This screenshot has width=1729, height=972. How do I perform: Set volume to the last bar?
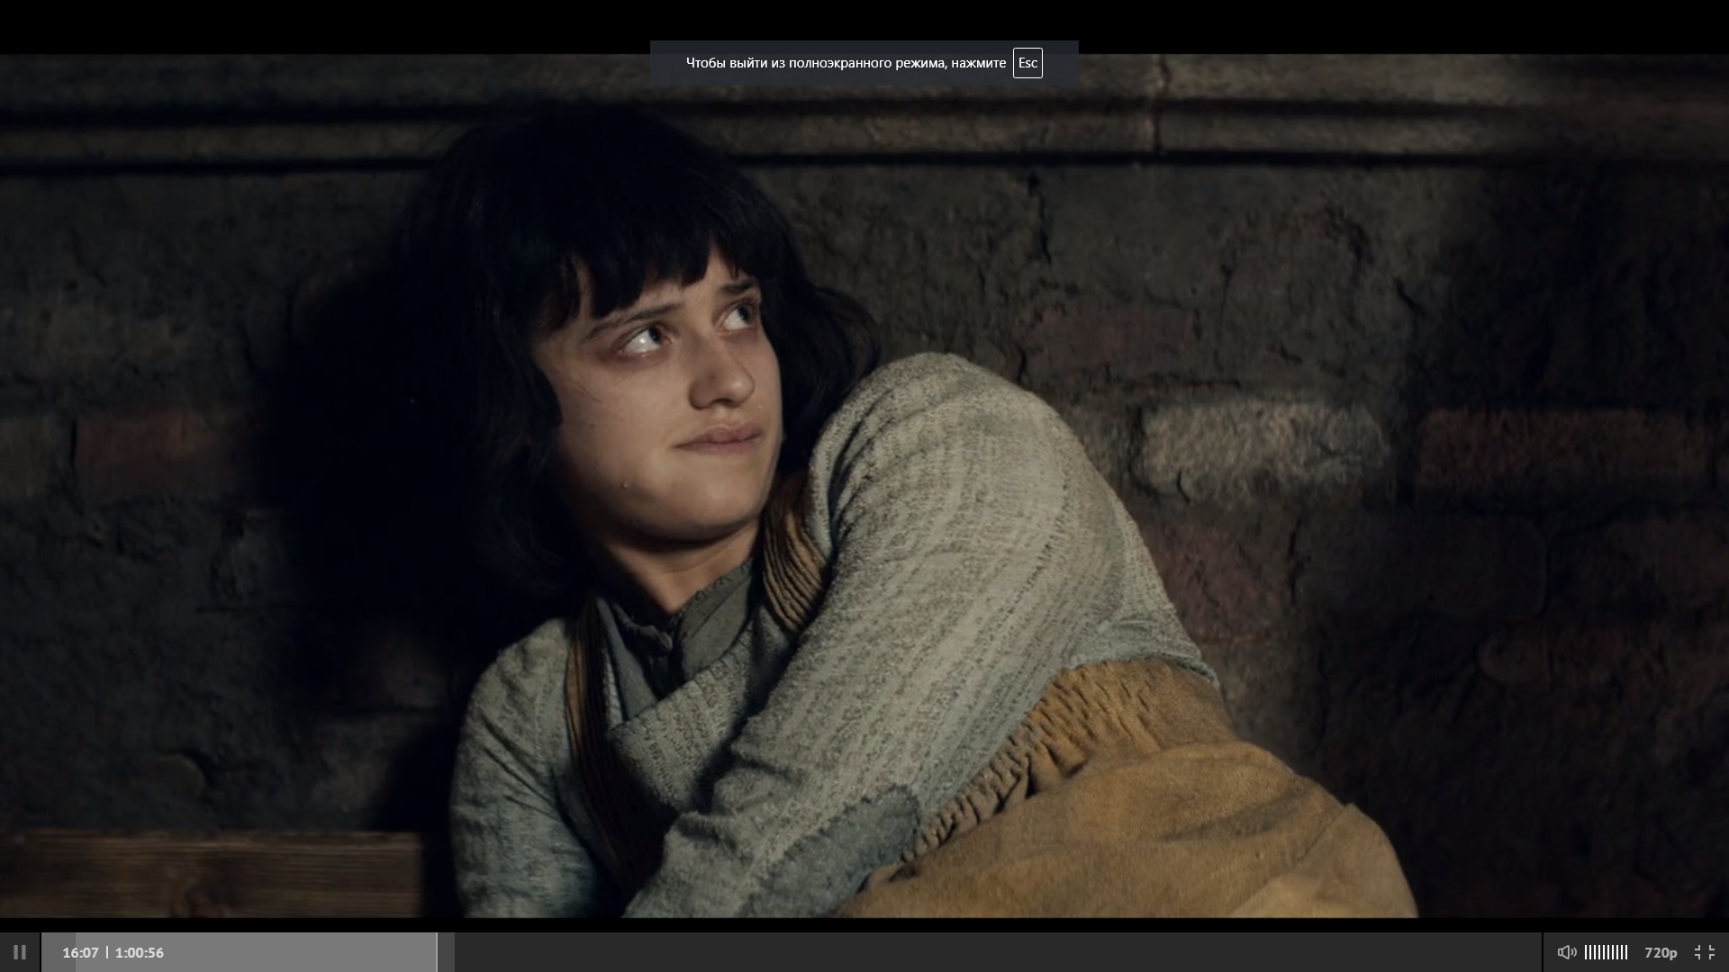click(1625, 952)
